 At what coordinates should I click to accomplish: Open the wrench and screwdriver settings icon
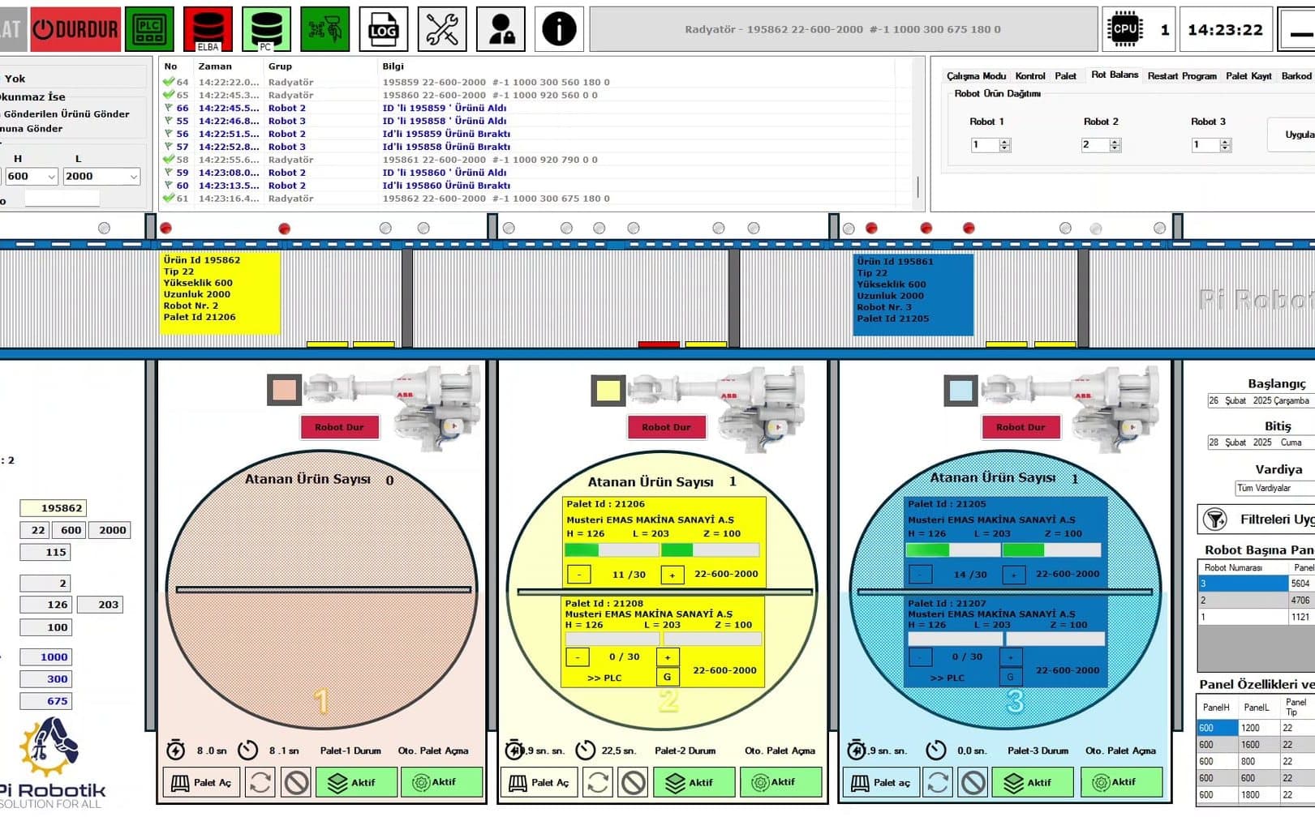pos(442,29)
